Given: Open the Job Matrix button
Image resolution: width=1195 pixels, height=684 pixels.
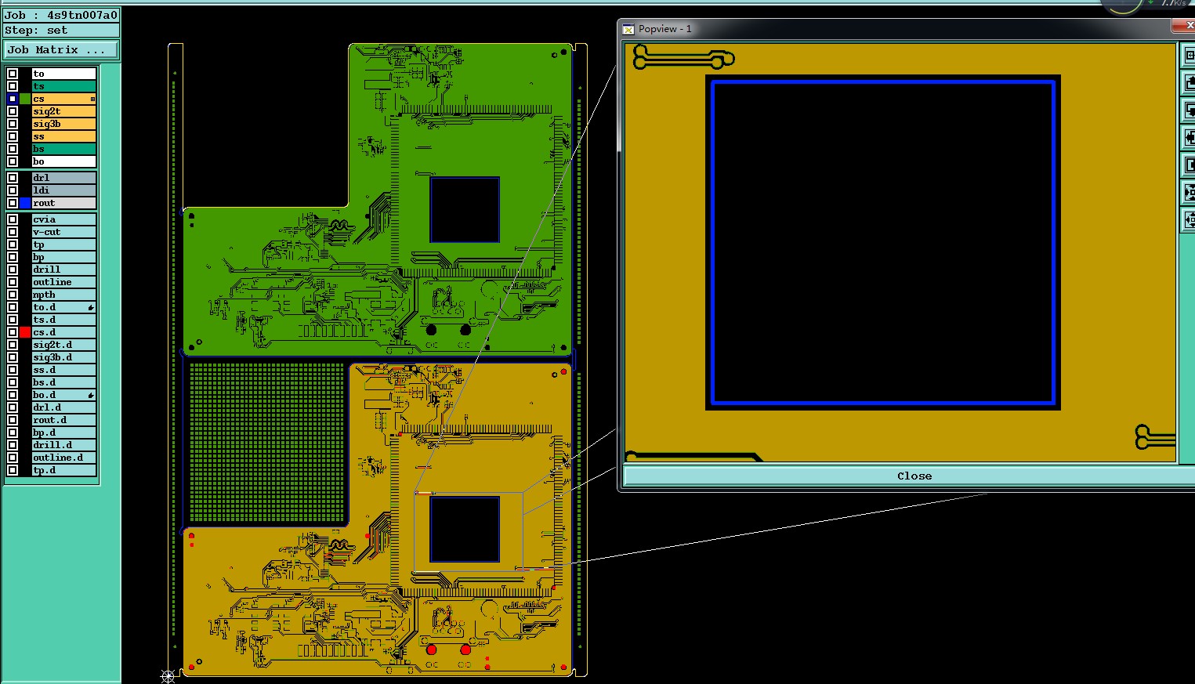Looking at the screenshot, I should click(x=61, y=49).
